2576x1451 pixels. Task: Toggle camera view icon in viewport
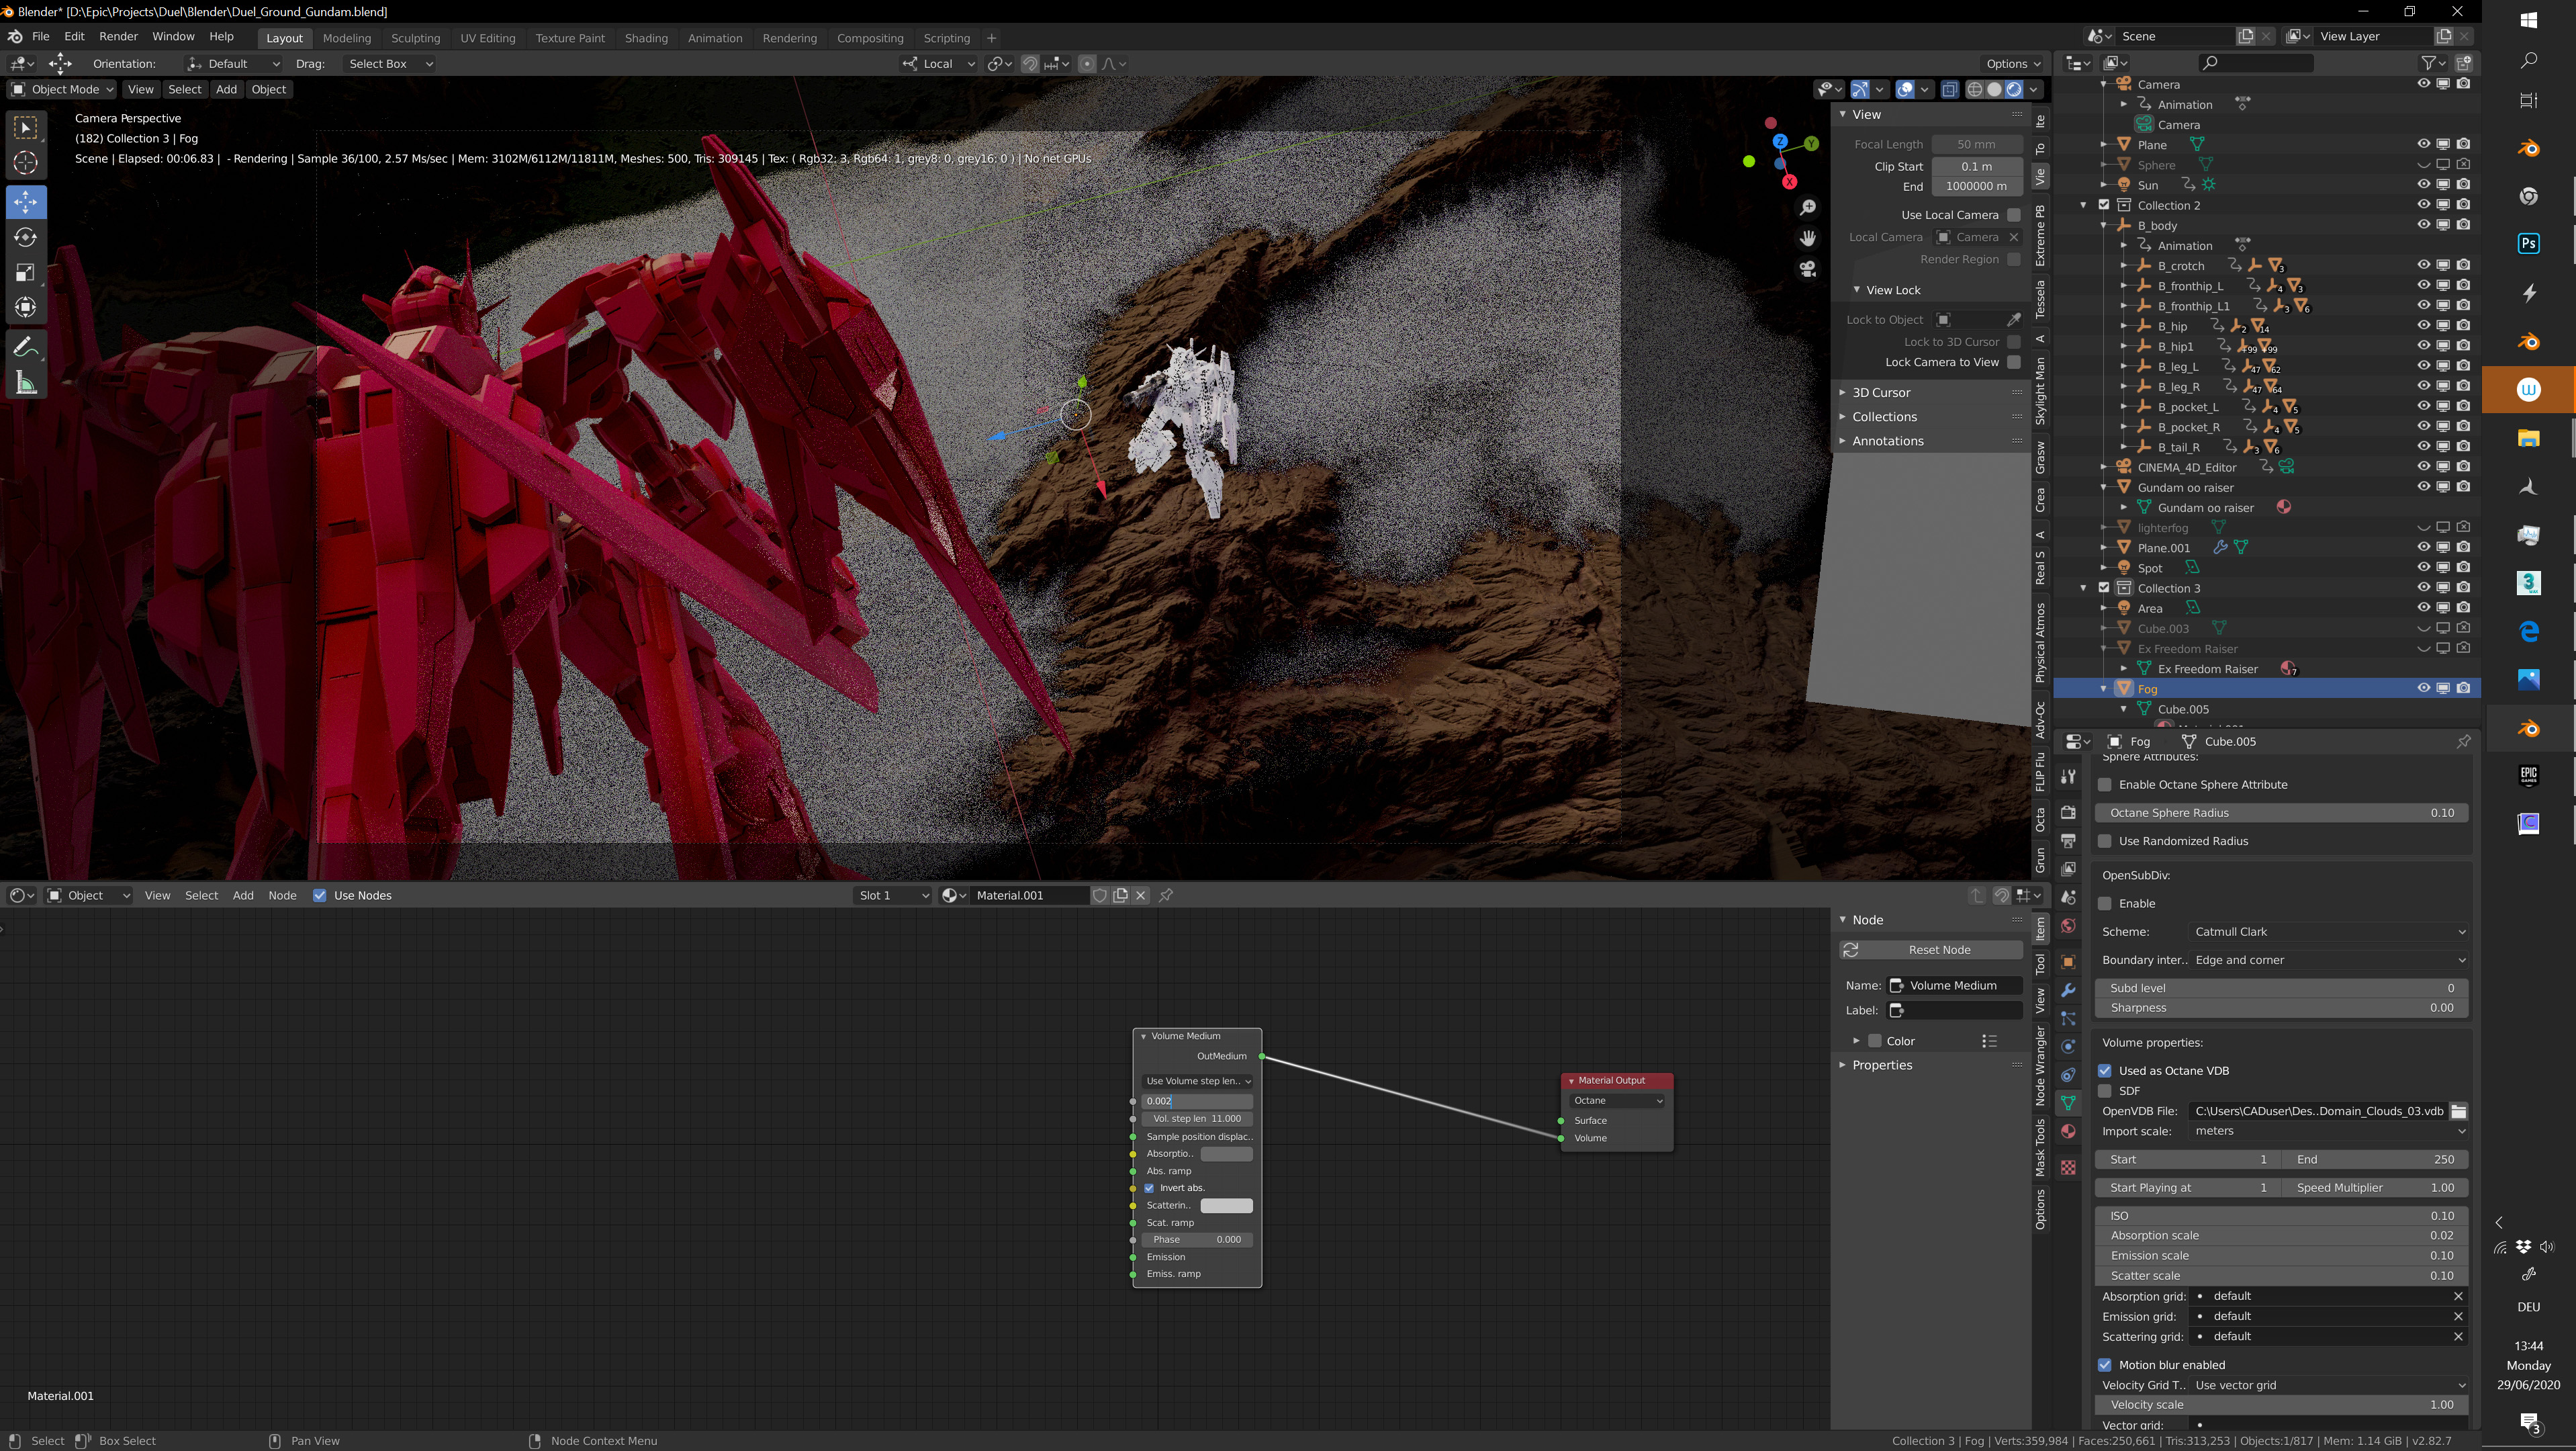click(1807, 269)
